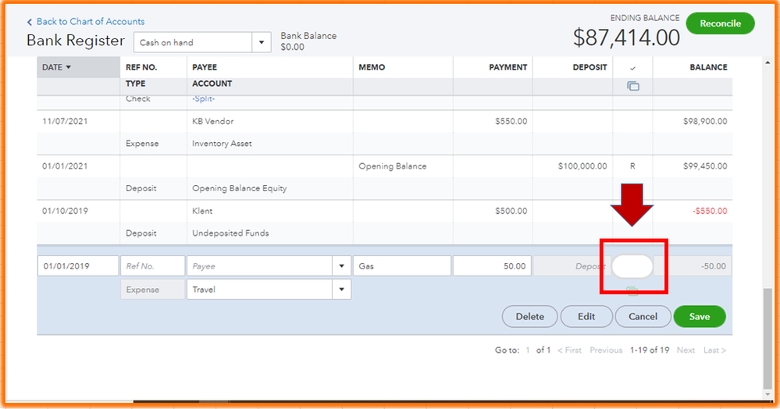
Task: Click the Edit button
Action: click(586, 316)
